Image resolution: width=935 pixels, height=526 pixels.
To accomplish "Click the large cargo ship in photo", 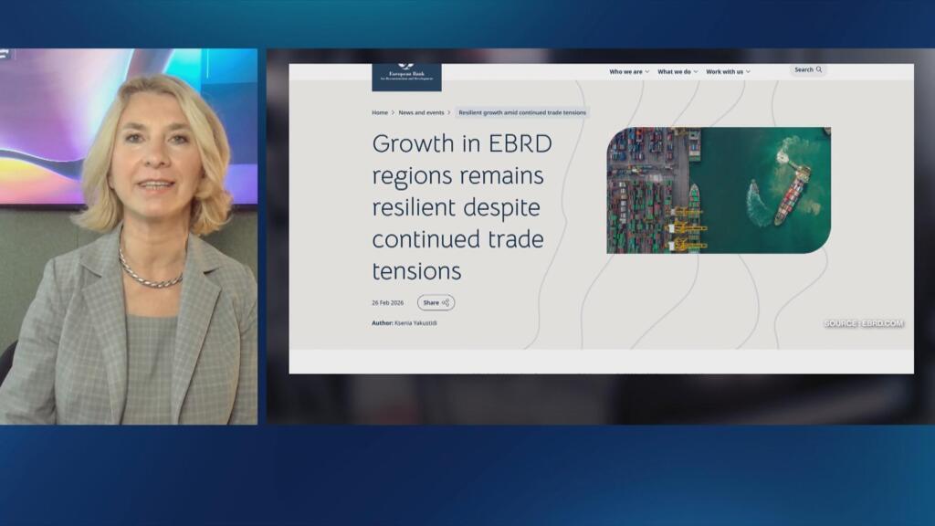I will coord(792,195).
